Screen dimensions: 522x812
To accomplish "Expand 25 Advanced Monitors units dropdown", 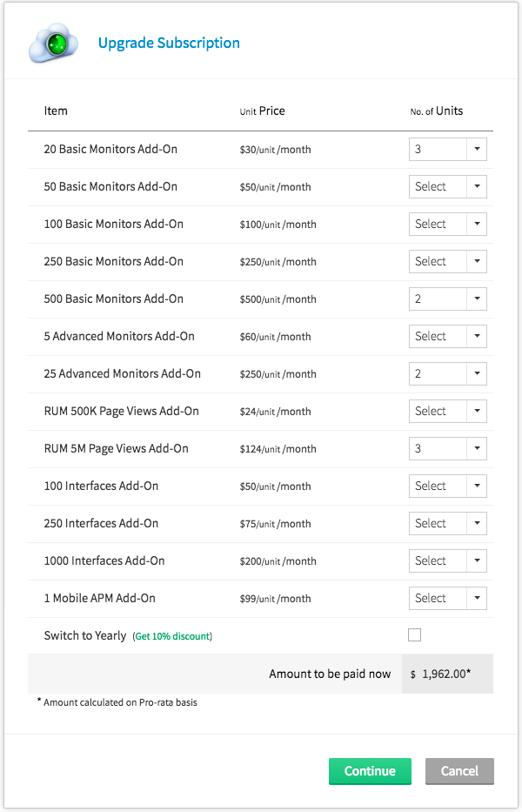I will coord(447,374).
